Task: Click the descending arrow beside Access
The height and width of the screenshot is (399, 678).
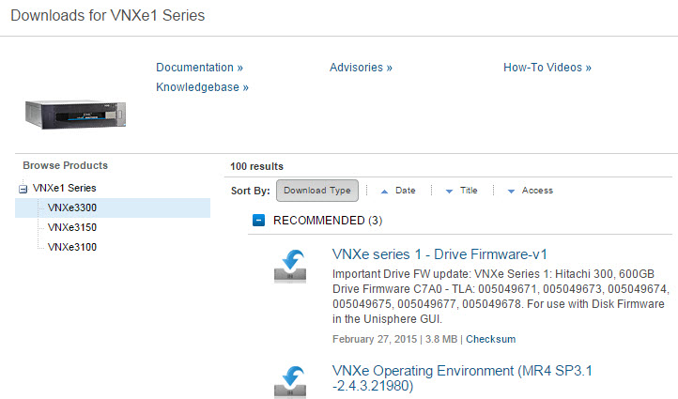Action: 511,191
